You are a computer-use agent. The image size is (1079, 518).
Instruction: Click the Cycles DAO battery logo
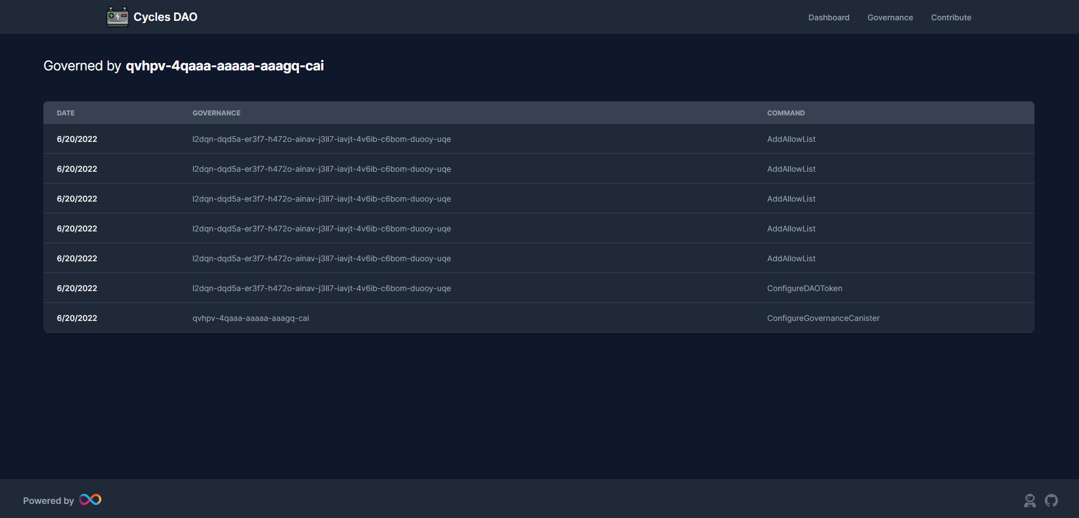pyautogui.click(x=117, y=16)
